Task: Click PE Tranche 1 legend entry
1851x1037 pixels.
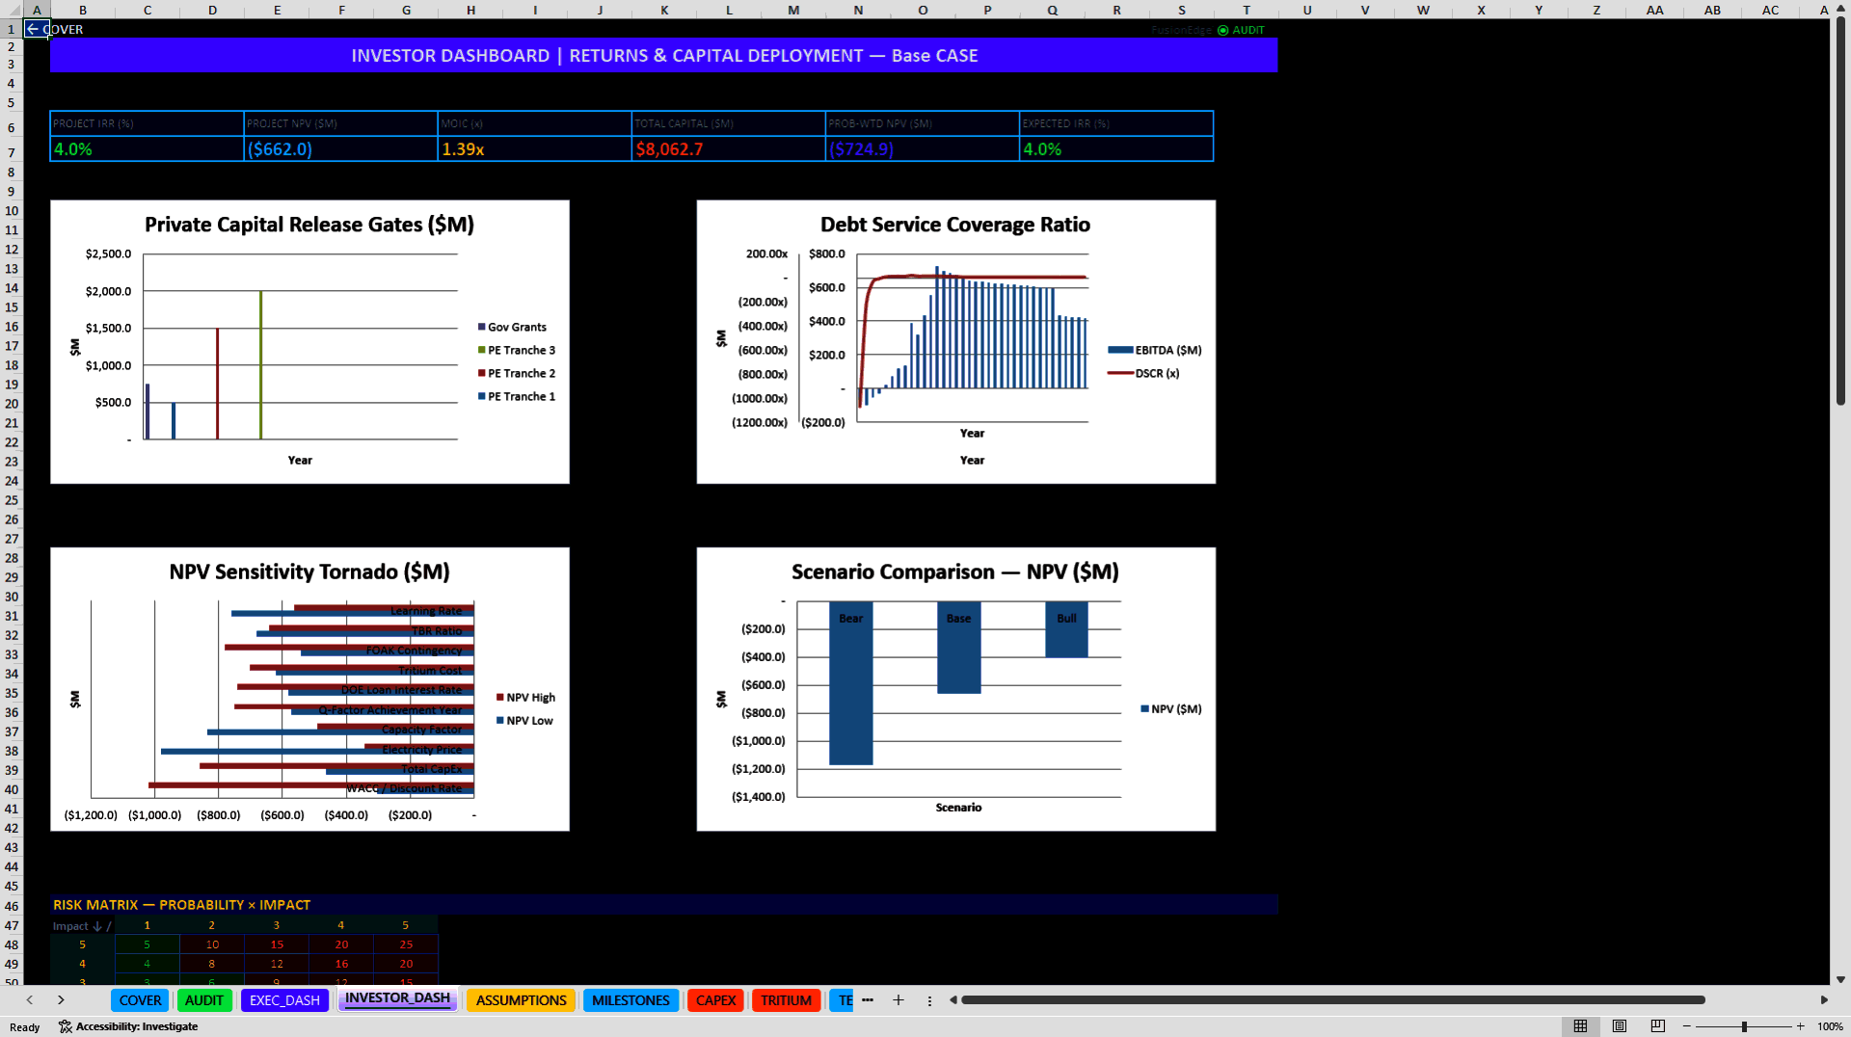Action: click(517, 396)
